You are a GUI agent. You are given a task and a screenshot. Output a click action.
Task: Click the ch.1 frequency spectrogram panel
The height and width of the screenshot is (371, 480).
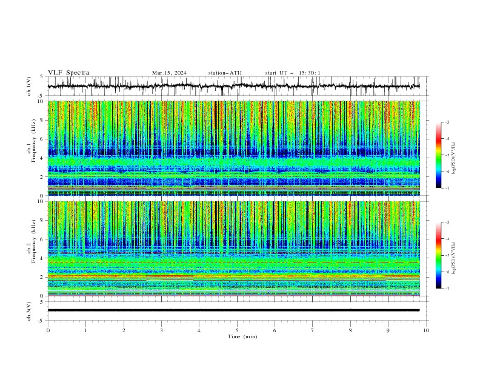tap(233, 148)
